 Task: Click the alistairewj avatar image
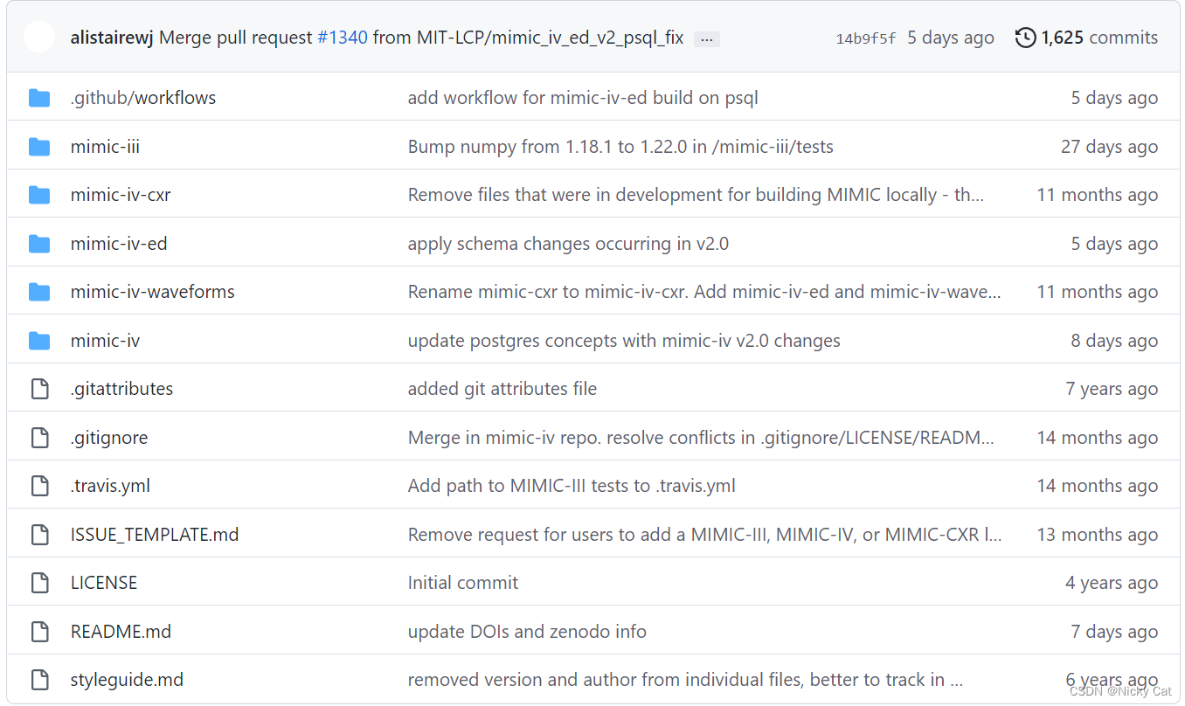pyautogui.click(x=39, y=37)
